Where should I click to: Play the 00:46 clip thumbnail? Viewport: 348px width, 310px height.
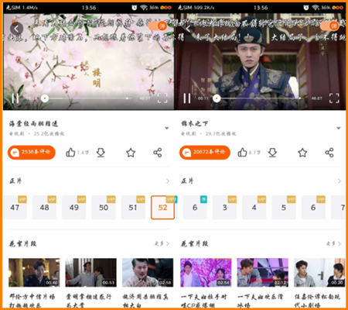click(x=34, y=273)
